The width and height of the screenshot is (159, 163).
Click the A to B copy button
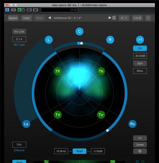pyautogui.click(x=137, y=18)
